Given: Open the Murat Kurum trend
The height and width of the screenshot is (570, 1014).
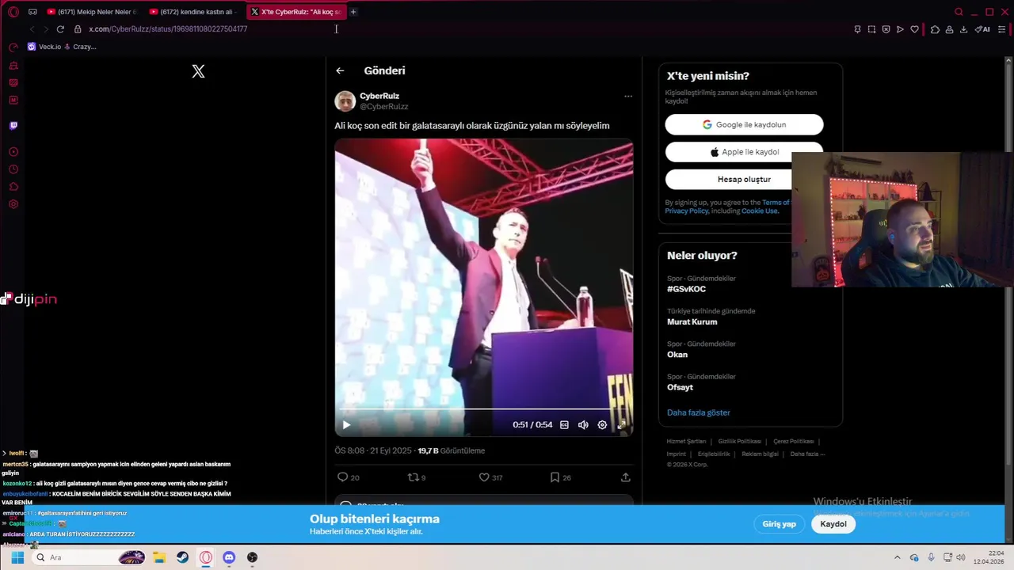Looking at the screenshot, I should pos(692,322).
